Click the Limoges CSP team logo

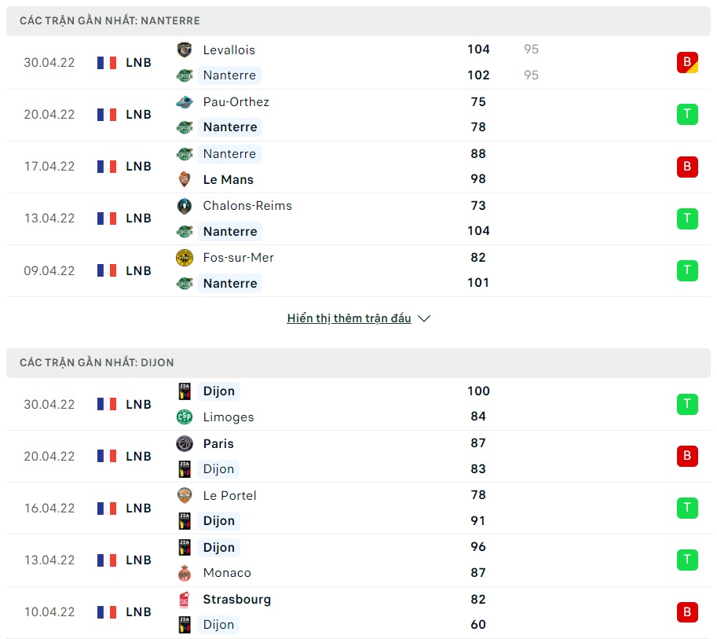tap(185, 417)
